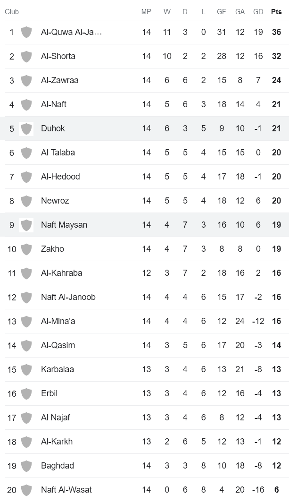
Task: Click the Baghdad club crest icon
Action: coord(26,466)
